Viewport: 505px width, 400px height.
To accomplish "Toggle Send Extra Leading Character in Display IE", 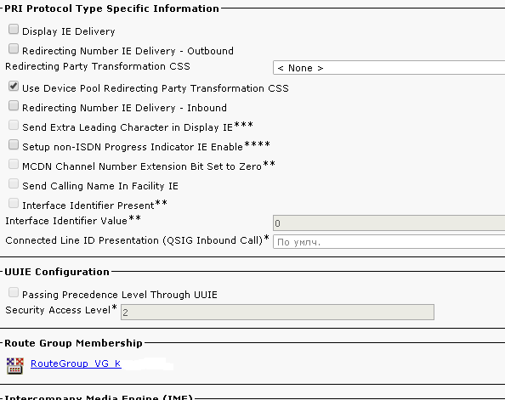I will coord(14,125).
